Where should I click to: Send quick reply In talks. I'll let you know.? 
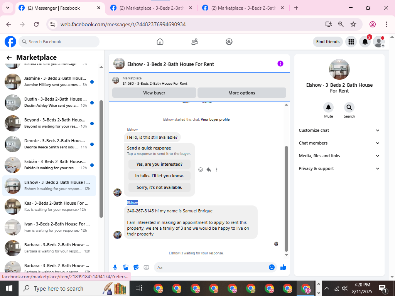tap(159, 176)
